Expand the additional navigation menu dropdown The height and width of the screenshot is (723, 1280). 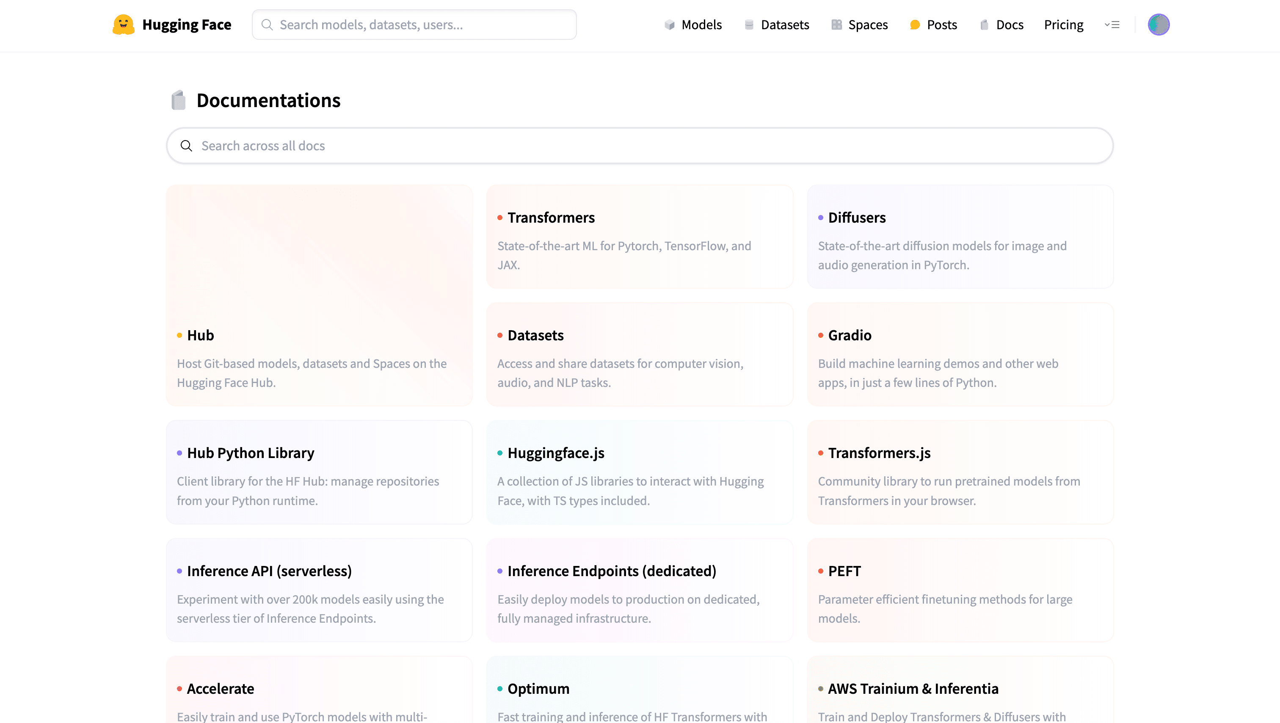pyautogui.click(x=1112, y=25)
